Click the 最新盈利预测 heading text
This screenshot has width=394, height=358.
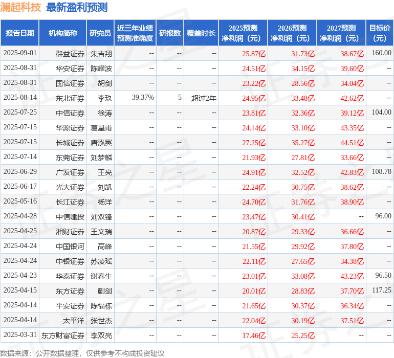pos(77,8)
